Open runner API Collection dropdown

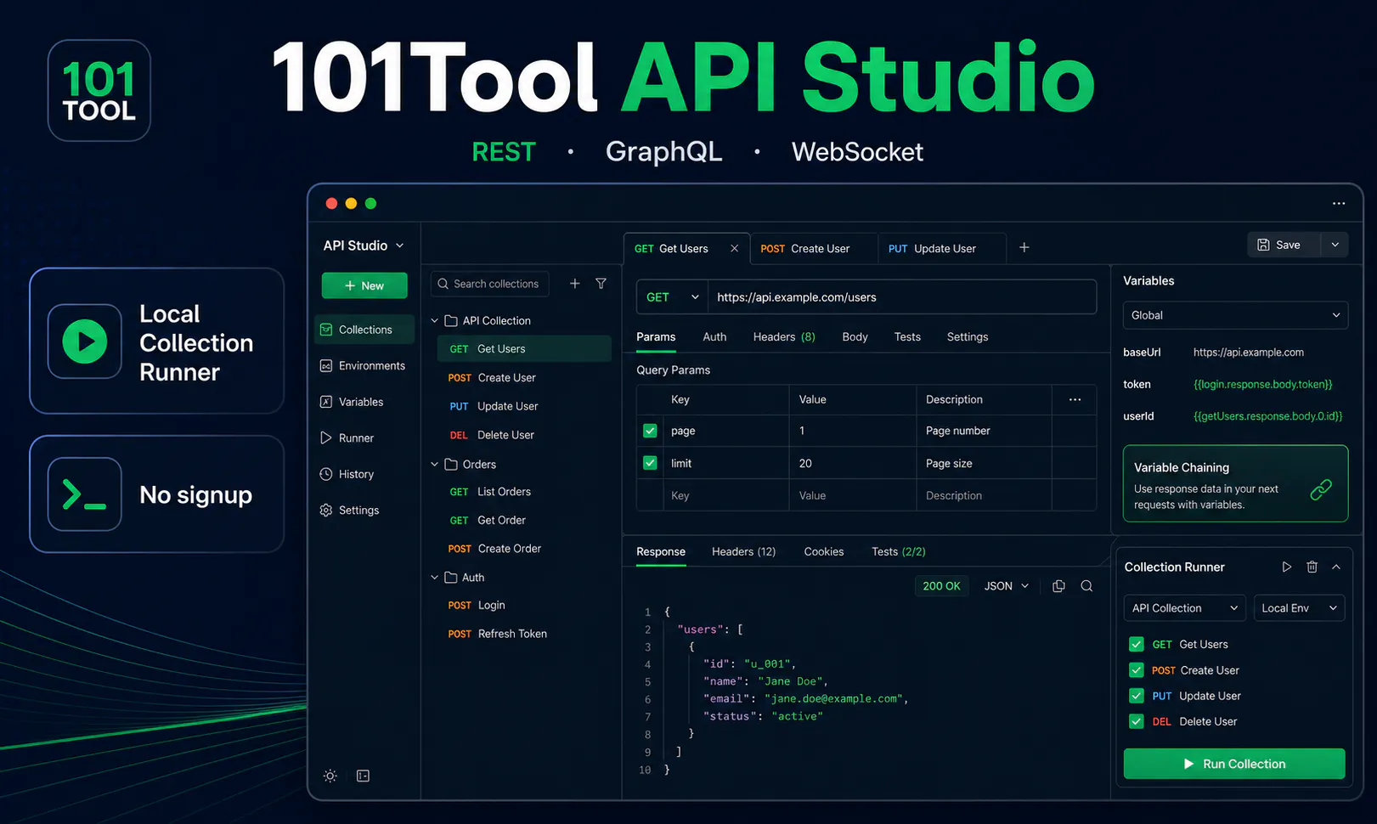(x=1185, y=608)
